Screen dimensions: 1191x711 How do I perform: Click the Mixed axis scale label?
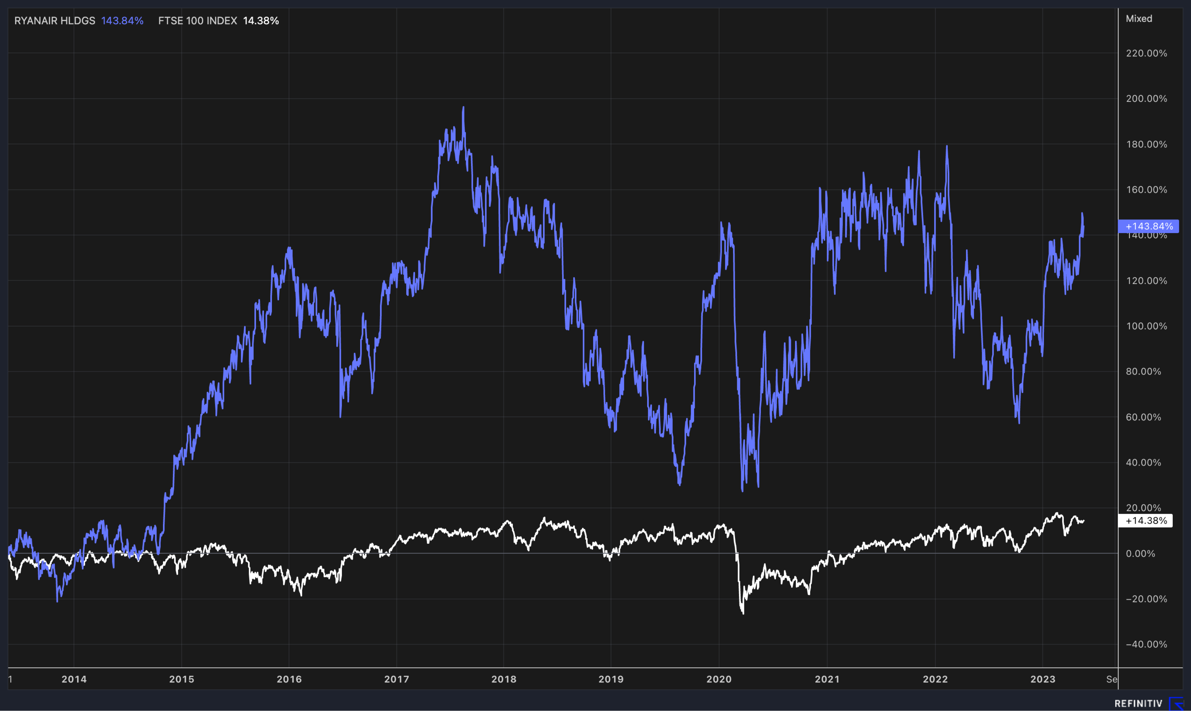pyautogui.click(x=1139, y=19)
